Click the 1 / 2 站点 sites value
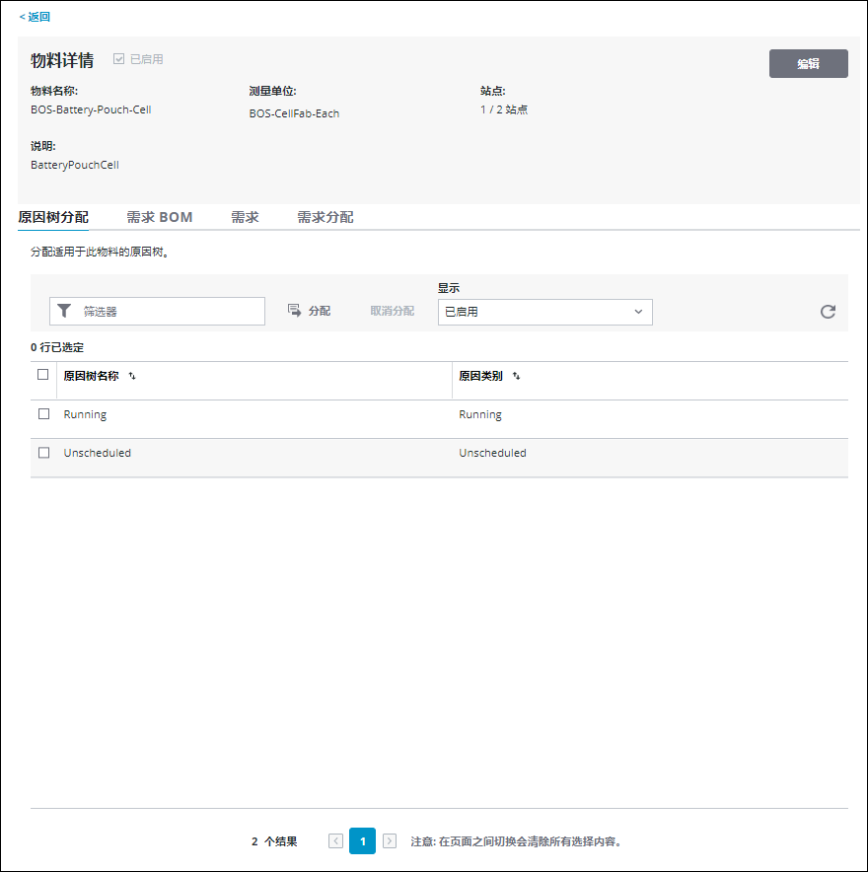868x872 pixels. pyautogui.click(x=504, y=109)
